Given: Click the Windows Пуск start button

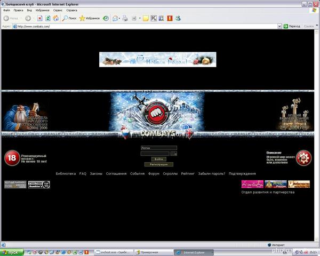Looking at the screenshot, I should [12, 252].
